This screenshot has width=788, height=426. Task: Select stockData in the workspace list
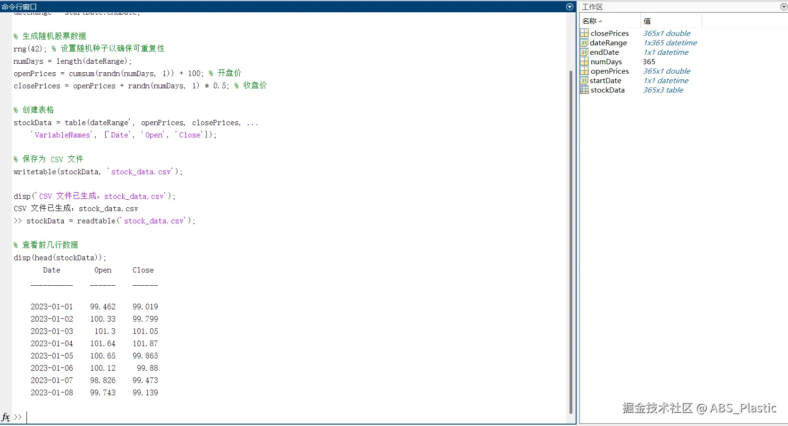(x=608, y=90)
